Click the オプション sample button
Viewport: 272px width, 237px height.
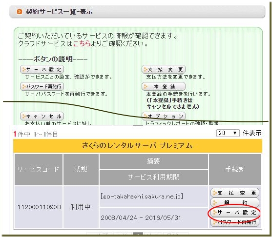click(x=164, y=116)
